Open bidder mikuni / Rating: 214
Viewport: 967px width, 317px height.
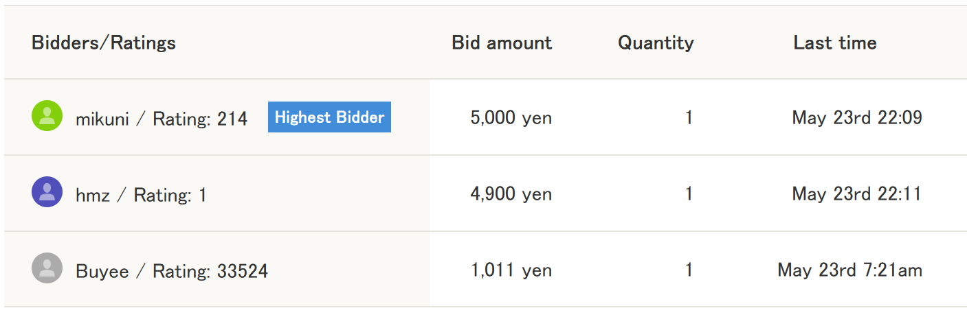162,119
